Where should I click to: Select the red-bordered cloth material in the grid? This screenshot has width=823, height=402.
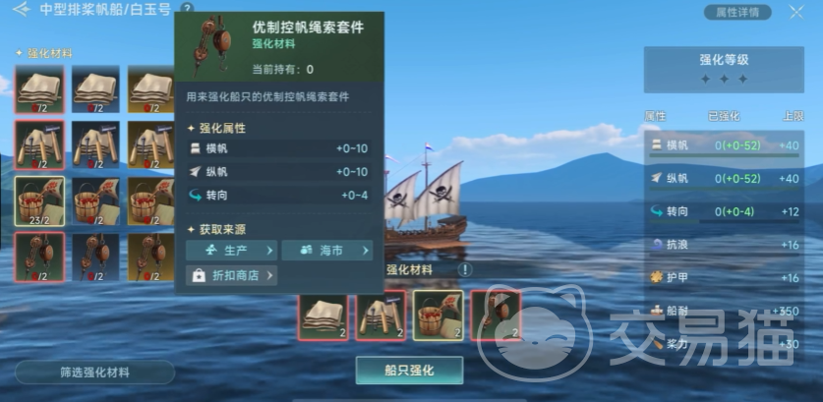[39, 89]
